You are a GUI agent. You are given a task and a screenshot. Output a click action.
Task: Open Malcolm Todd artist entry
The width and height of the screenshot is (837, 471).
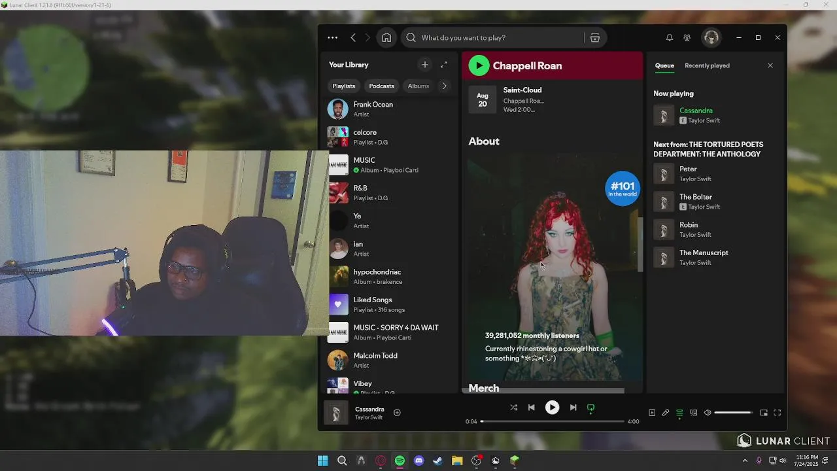[390, 360]
